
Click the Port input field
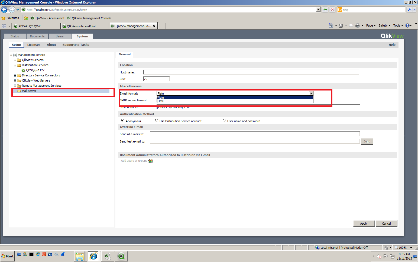click(156, 79)
